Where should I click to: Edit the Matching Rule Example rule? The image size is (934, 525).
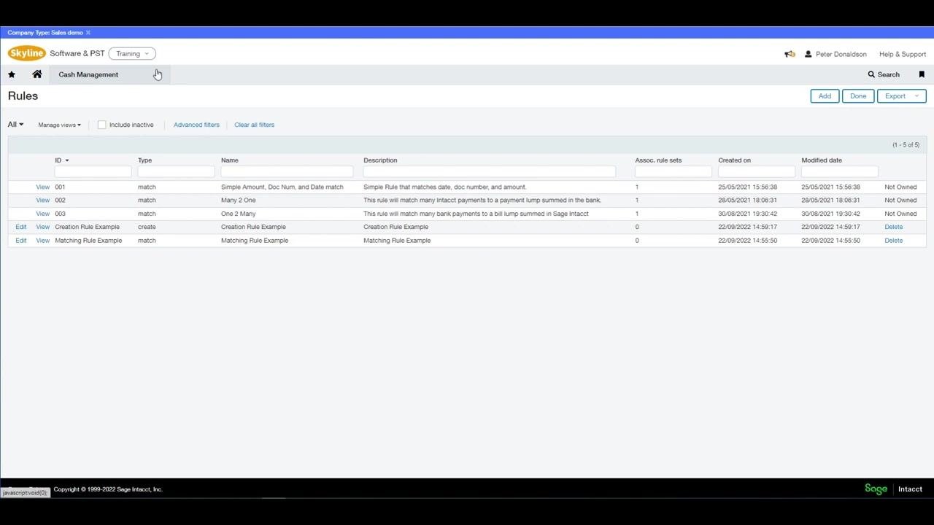(21, 241)
